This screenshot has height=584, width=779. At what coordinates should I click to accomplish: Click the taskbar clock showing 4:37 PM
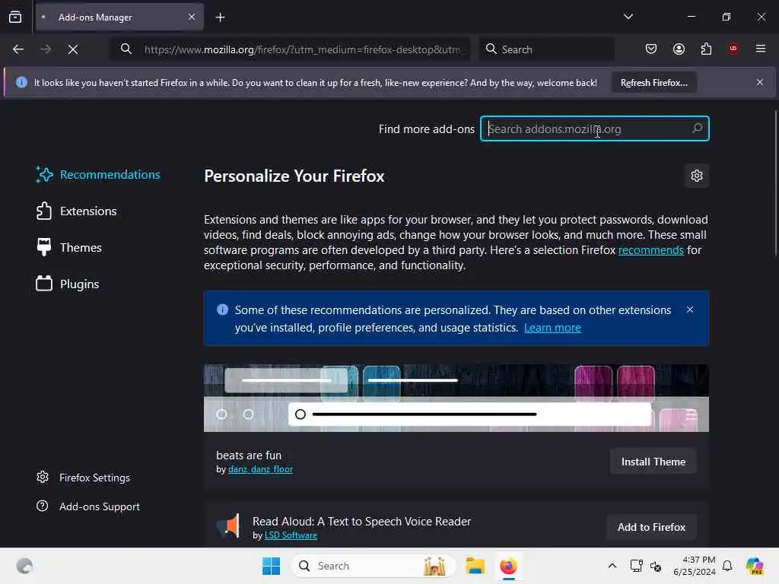[694, 566]
